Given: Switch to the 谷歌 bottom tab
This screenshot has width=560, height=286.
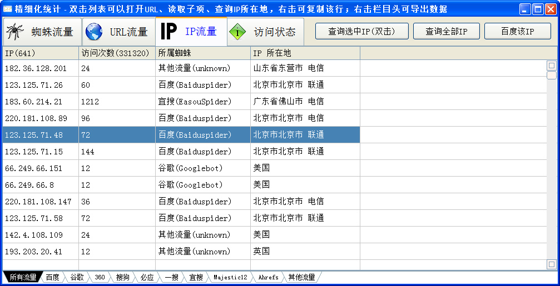Looking at the screenshot, I should pos(77,277).
